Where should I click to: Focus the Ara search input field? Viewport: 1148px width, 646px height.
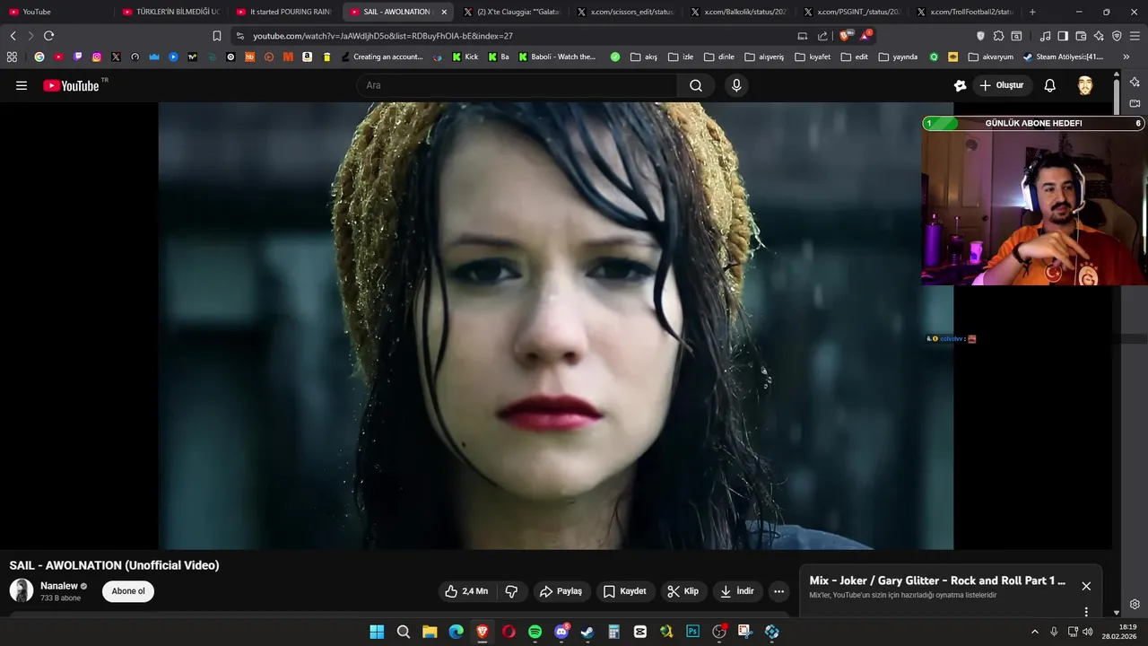pos(517,85)
